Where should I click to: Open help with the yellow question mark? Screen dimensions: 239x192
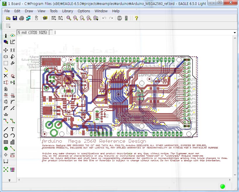coord(136,18)
